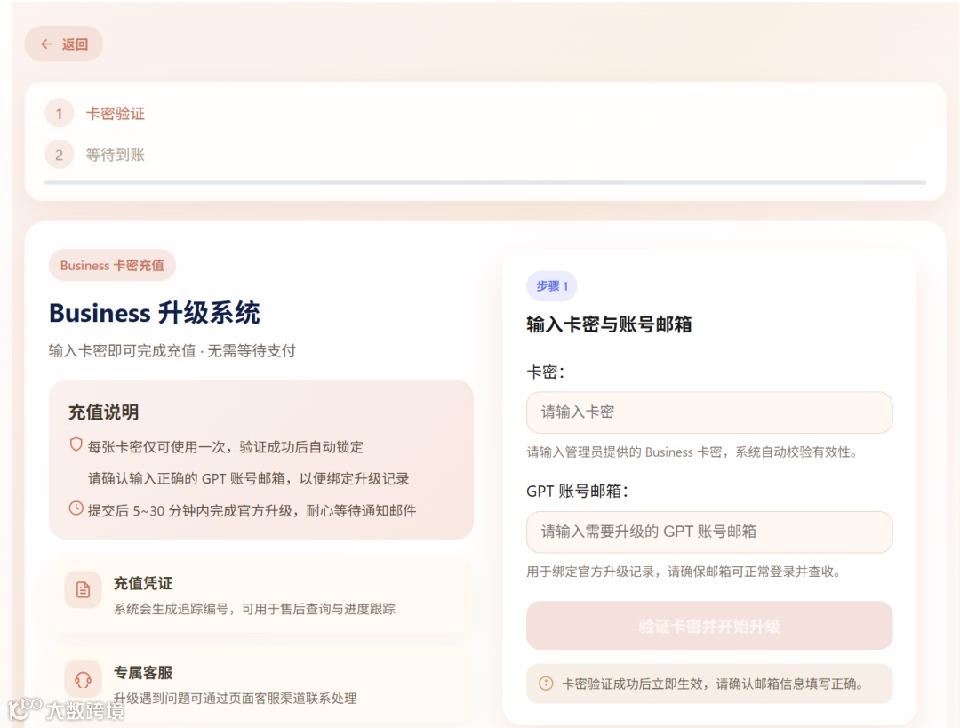Click the Business 升级系统 heading

tap(155, 313)
